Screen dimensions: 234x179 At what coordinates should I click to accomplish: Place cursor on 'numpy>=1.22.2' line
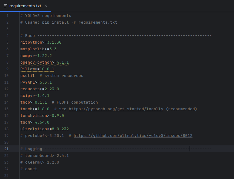(x=36, y=56)
